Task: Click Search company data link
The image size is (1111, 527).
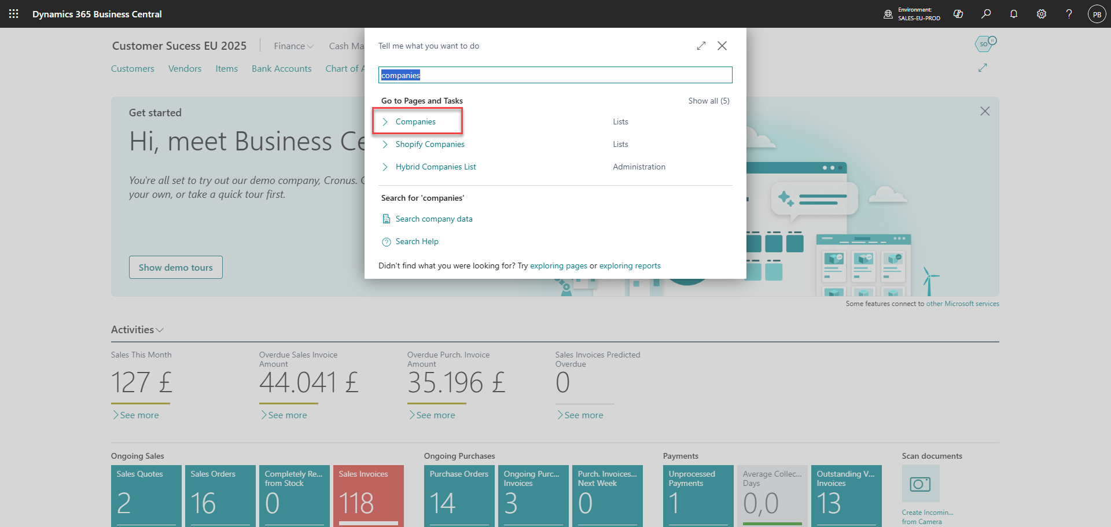Action: pos(434,219)
